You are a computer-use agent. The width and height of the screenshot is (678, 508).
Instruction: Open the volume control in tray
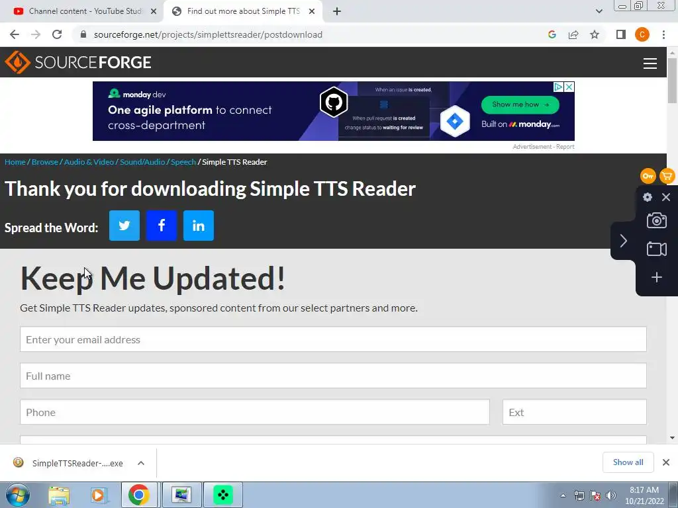pyautogui.click(x=611, y=495)
